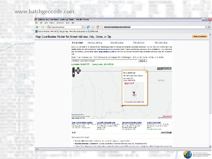Click the red star marker in popup
212x159 pixels.
point(134,92)
